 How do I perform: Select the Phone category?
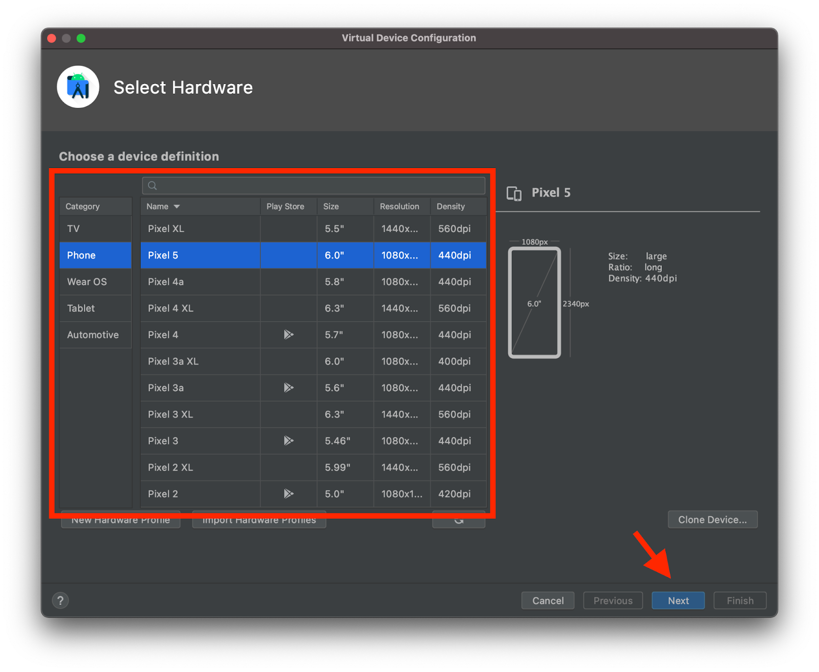tap(95, 255)
